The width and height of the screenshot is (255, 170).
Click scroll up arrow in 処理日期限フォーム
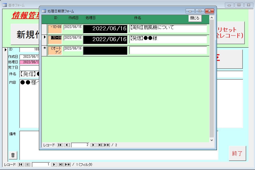point(212,18)
